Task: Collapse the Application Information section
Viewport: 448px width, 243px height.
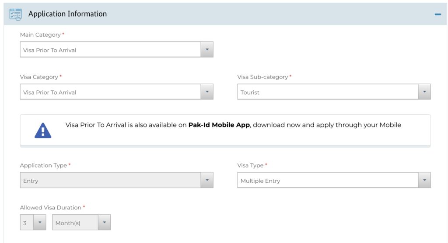Action: click(x=437, y=14)
